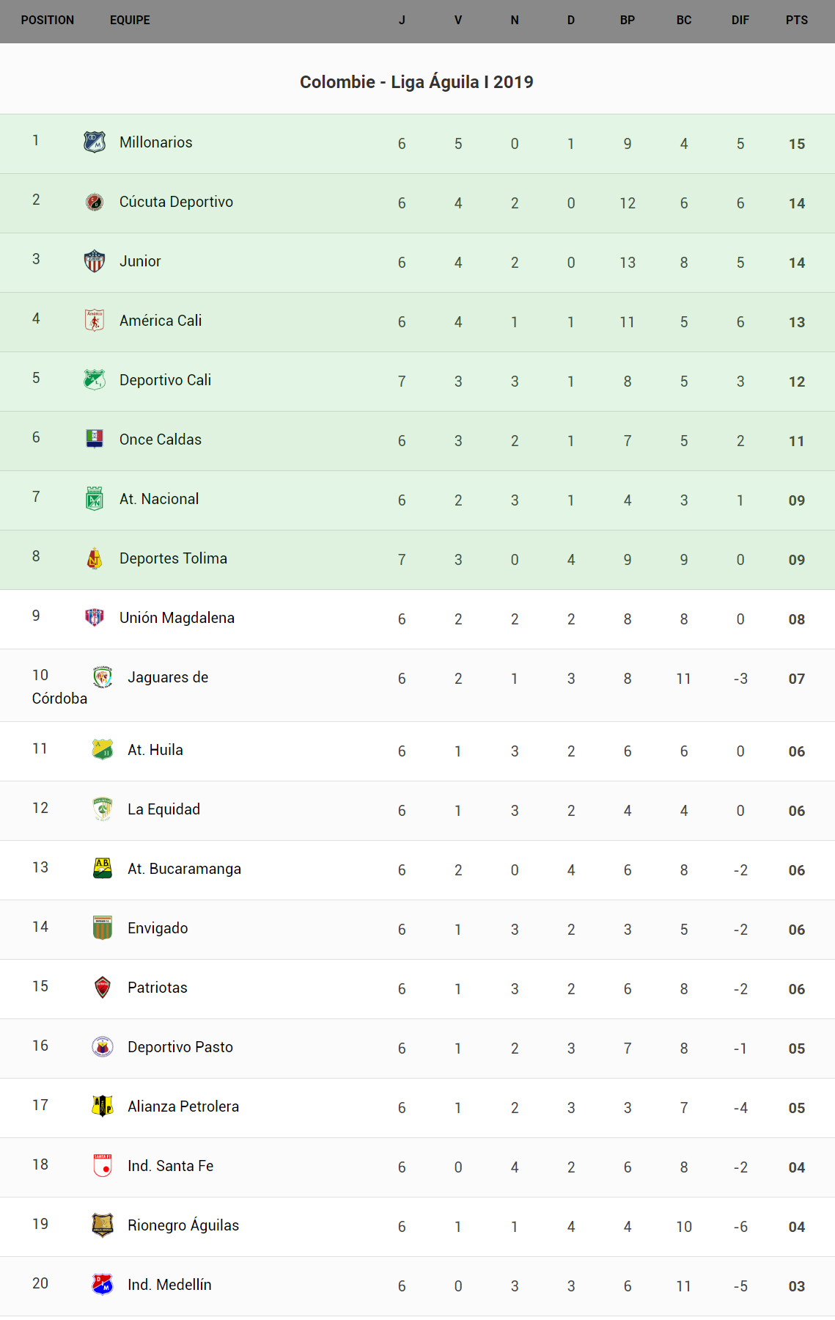Click the POSITION column header
The height and width of the screenshot is (1320, 835).
click(48, 21)
